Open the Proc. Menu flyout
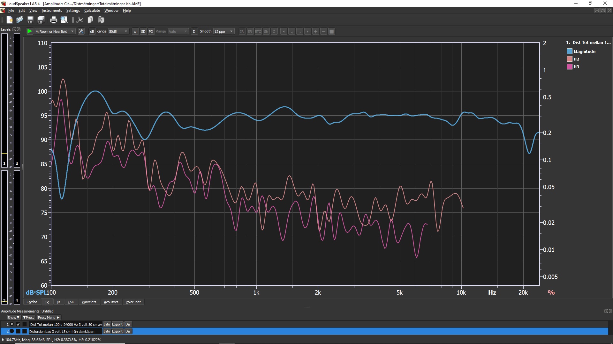 49,318
